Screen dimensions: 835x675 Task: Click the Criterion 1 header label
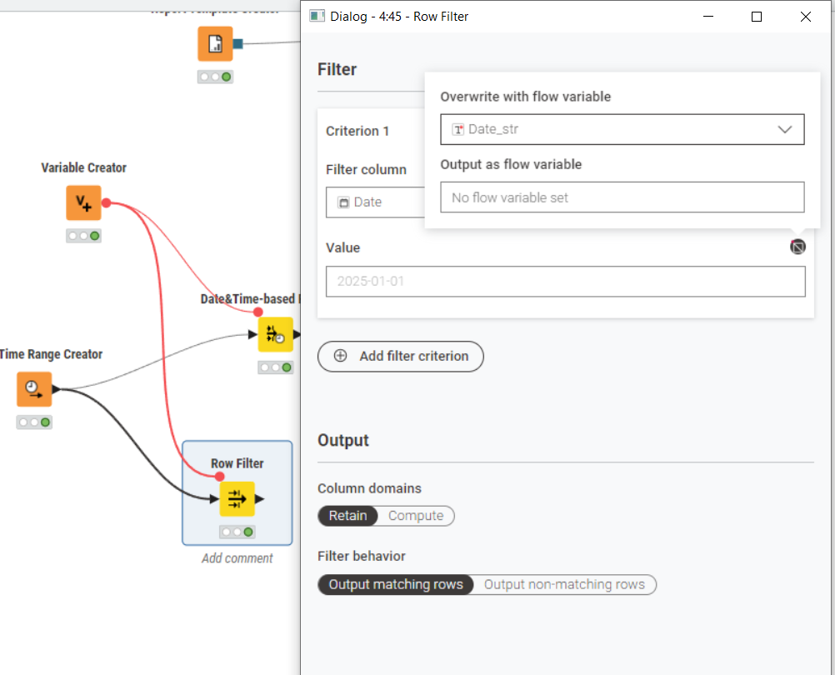click(357, 131)
